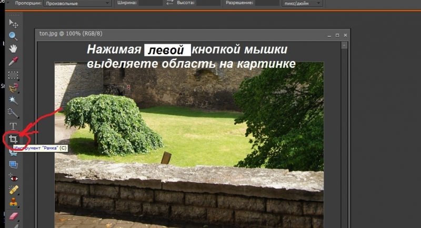Open the пикс/дюйм units dropdown
This screenshot has width=421, height=228.
click(305, 3)
